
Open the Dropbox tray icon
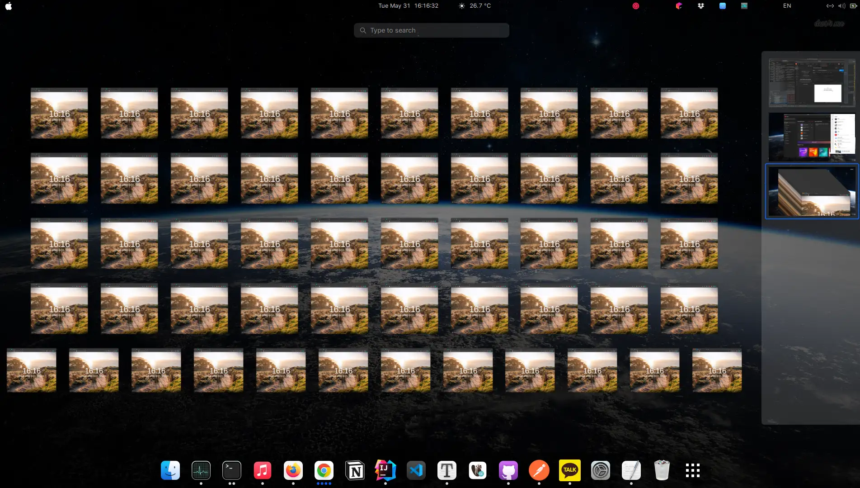tap(701, 6)
